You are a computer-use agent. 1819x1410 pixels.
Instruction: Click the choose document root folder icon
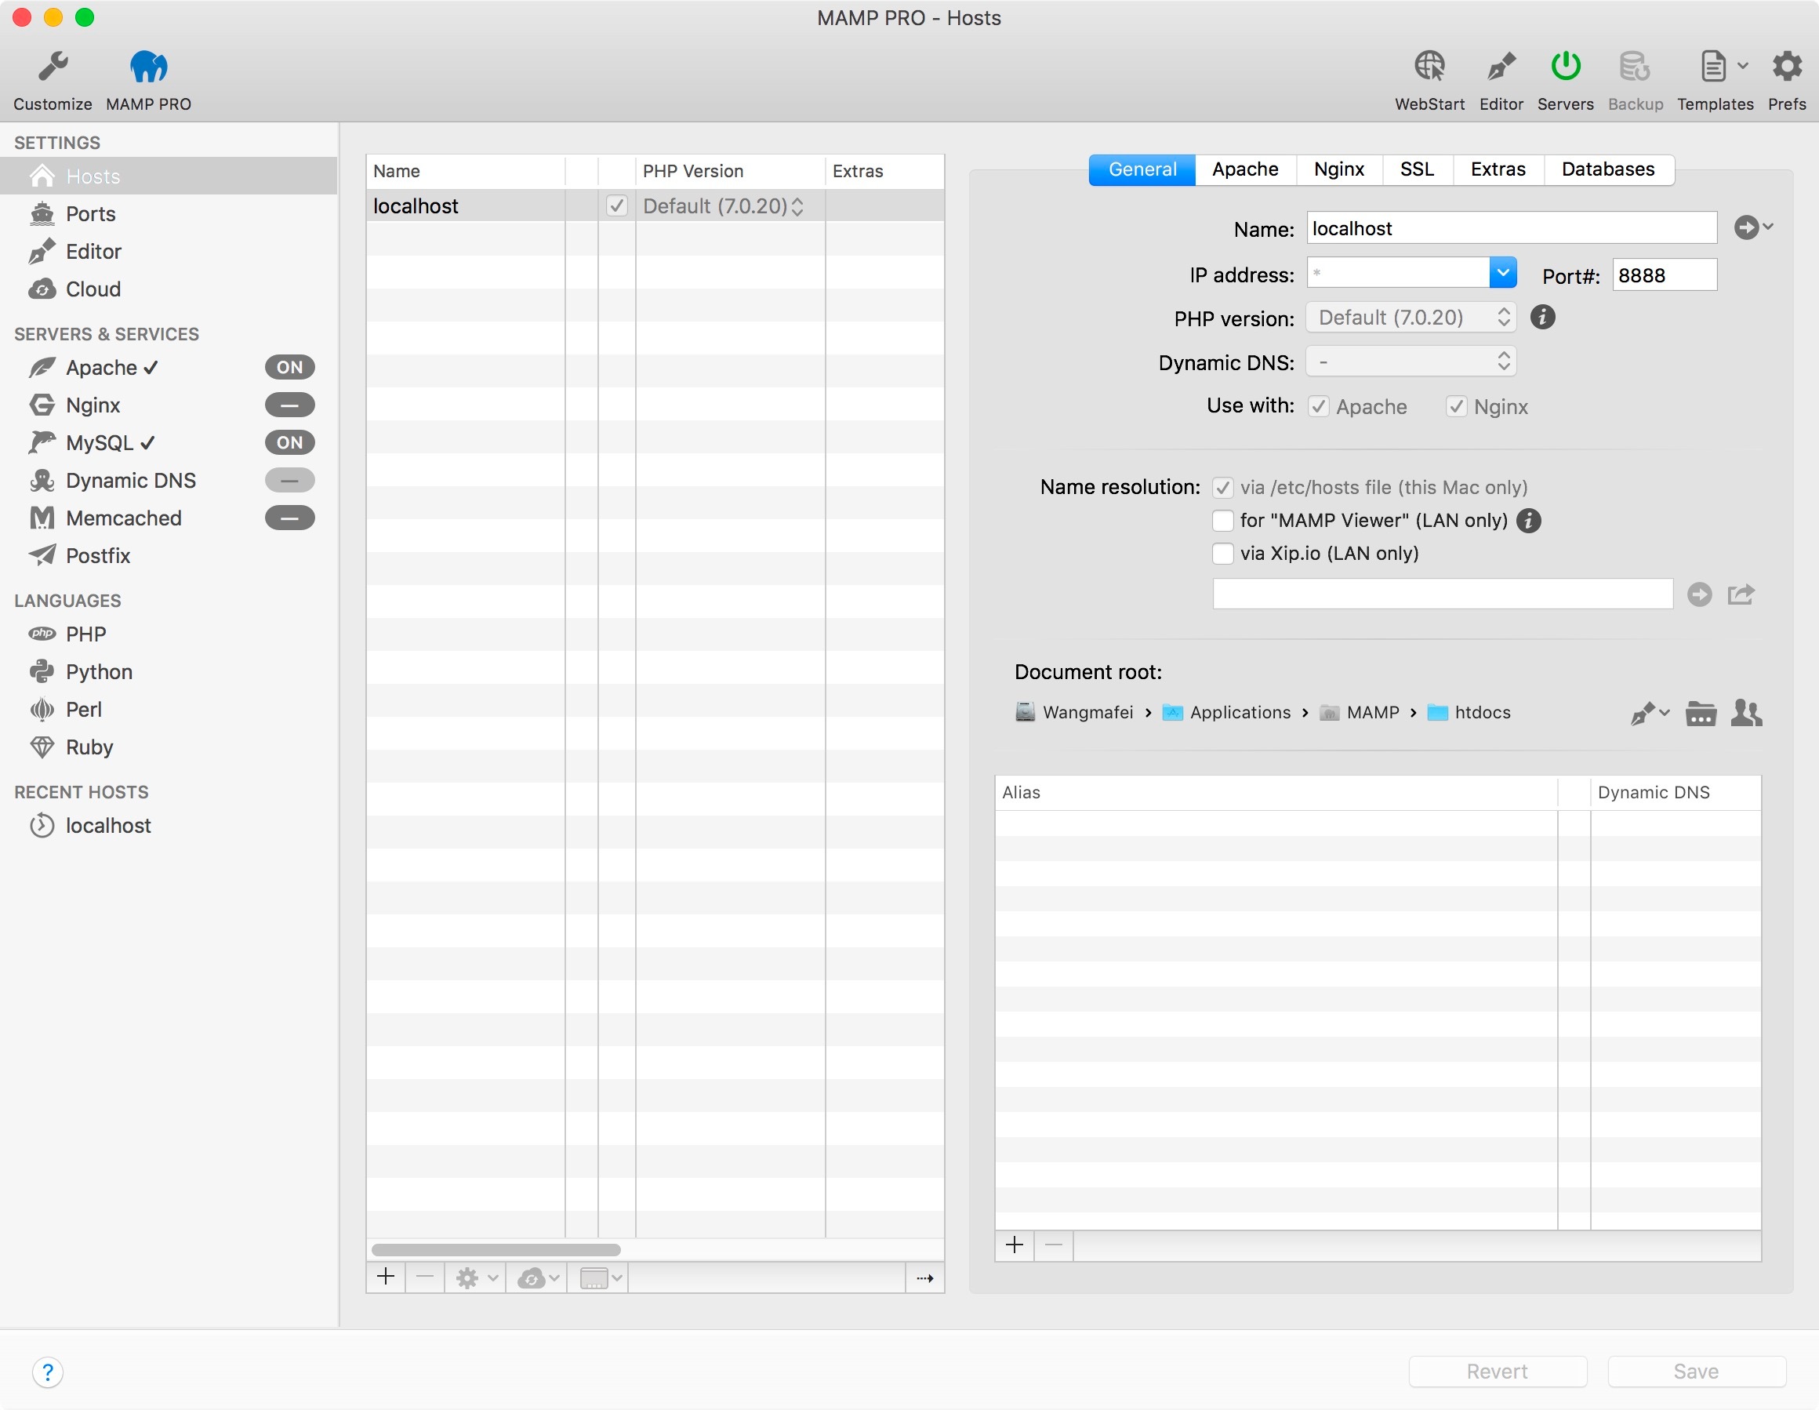coord(1700,714)
